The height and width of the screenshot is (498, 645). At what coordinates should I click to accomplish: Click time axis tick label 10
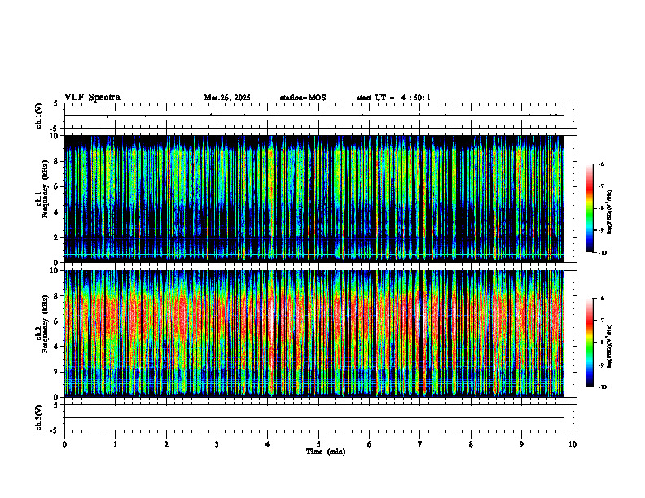pos(573,444)
